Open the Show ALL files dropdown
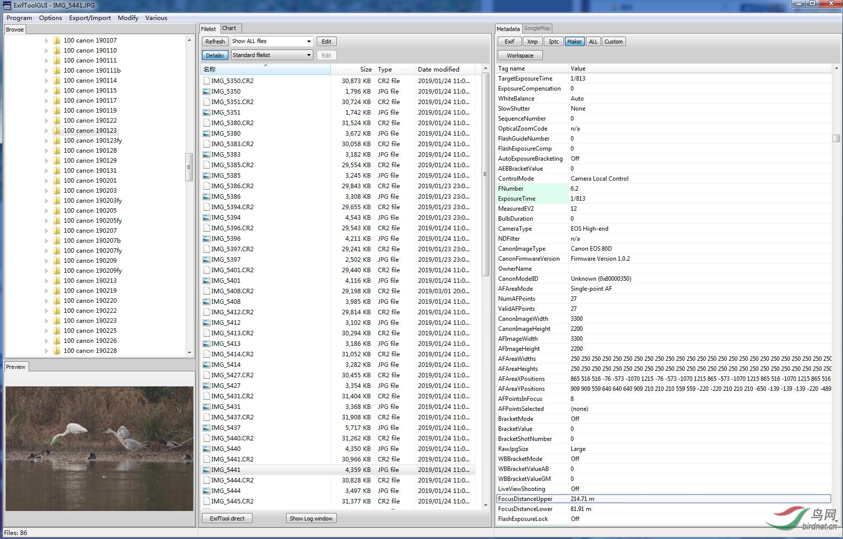The image size is (843, 539). pyautogui.click(x=308, y=42)
